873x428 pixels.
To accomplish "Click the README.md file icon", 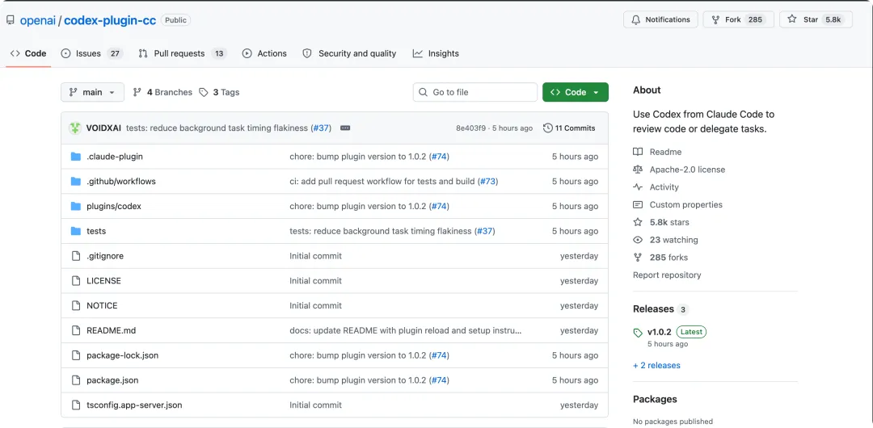I will click(76, 330).
